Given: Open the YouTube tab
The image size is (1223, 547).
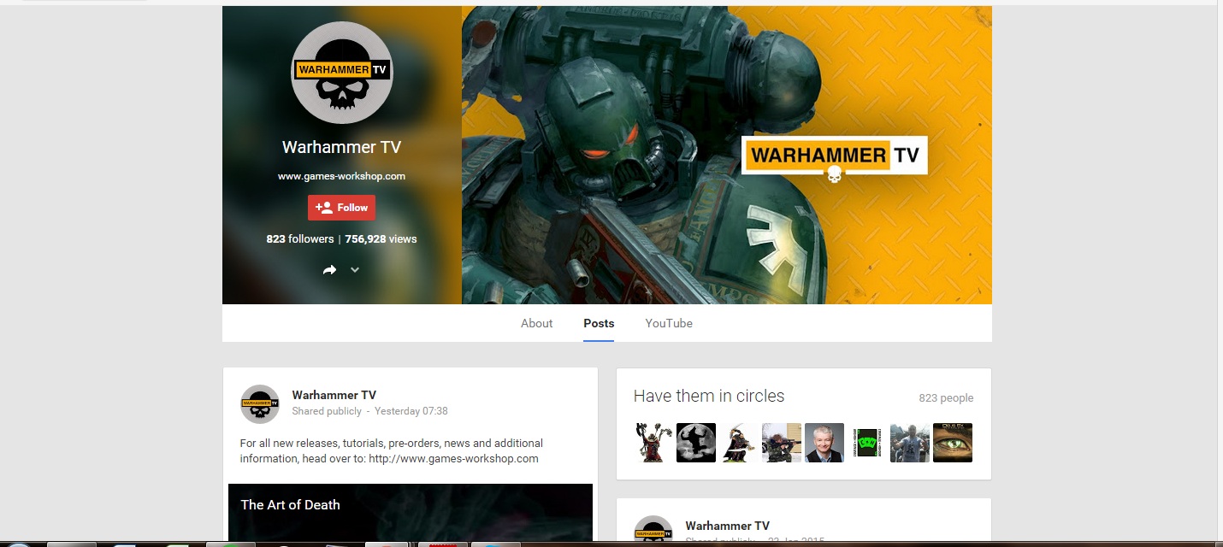Looking at the screenshot, I should 669,323.
